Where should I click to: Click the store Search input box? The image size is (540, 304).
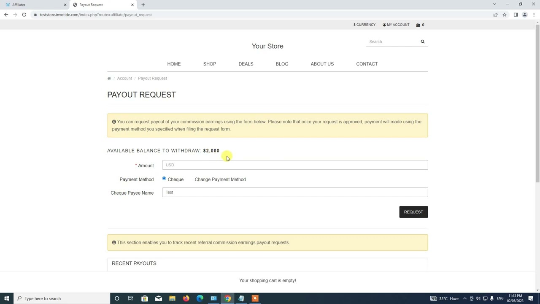[392, 41]
